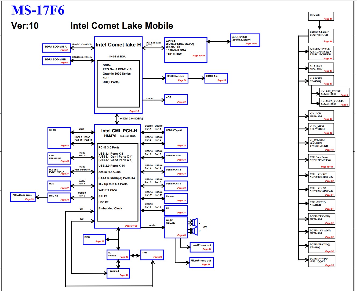This screenshot has height=291, width=357.
Task: Click the EC KB9028 block
Action: coord(118,255)
